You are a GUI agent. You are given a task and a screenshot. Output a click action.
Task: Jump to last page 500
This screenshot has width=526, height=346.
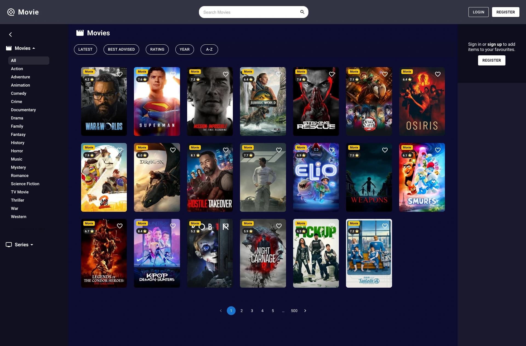coord(294,311)
